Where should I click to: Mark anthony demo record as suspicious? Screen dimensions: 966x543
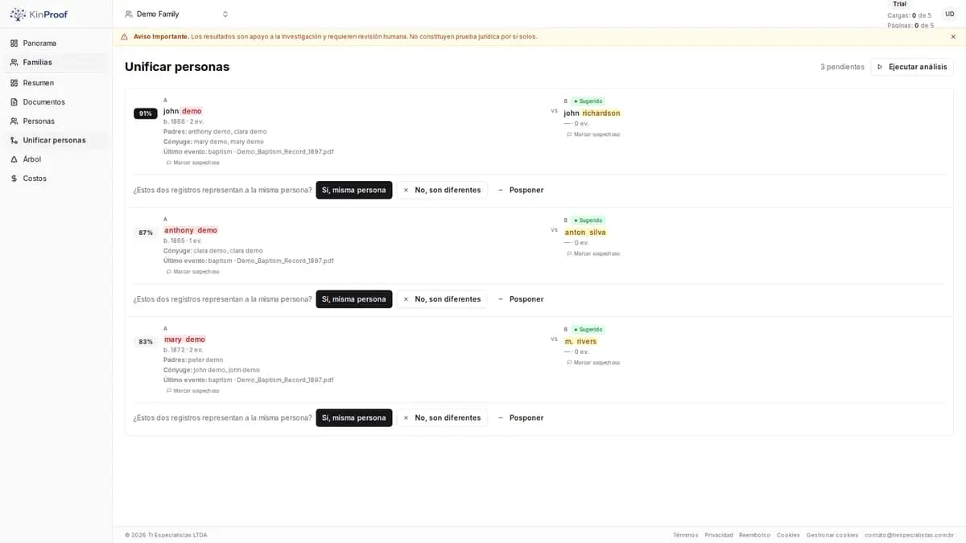192,272
